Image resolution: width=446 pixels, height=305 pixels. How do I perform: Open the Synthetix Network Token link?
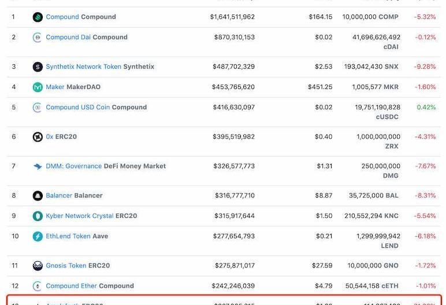point(83,67)
